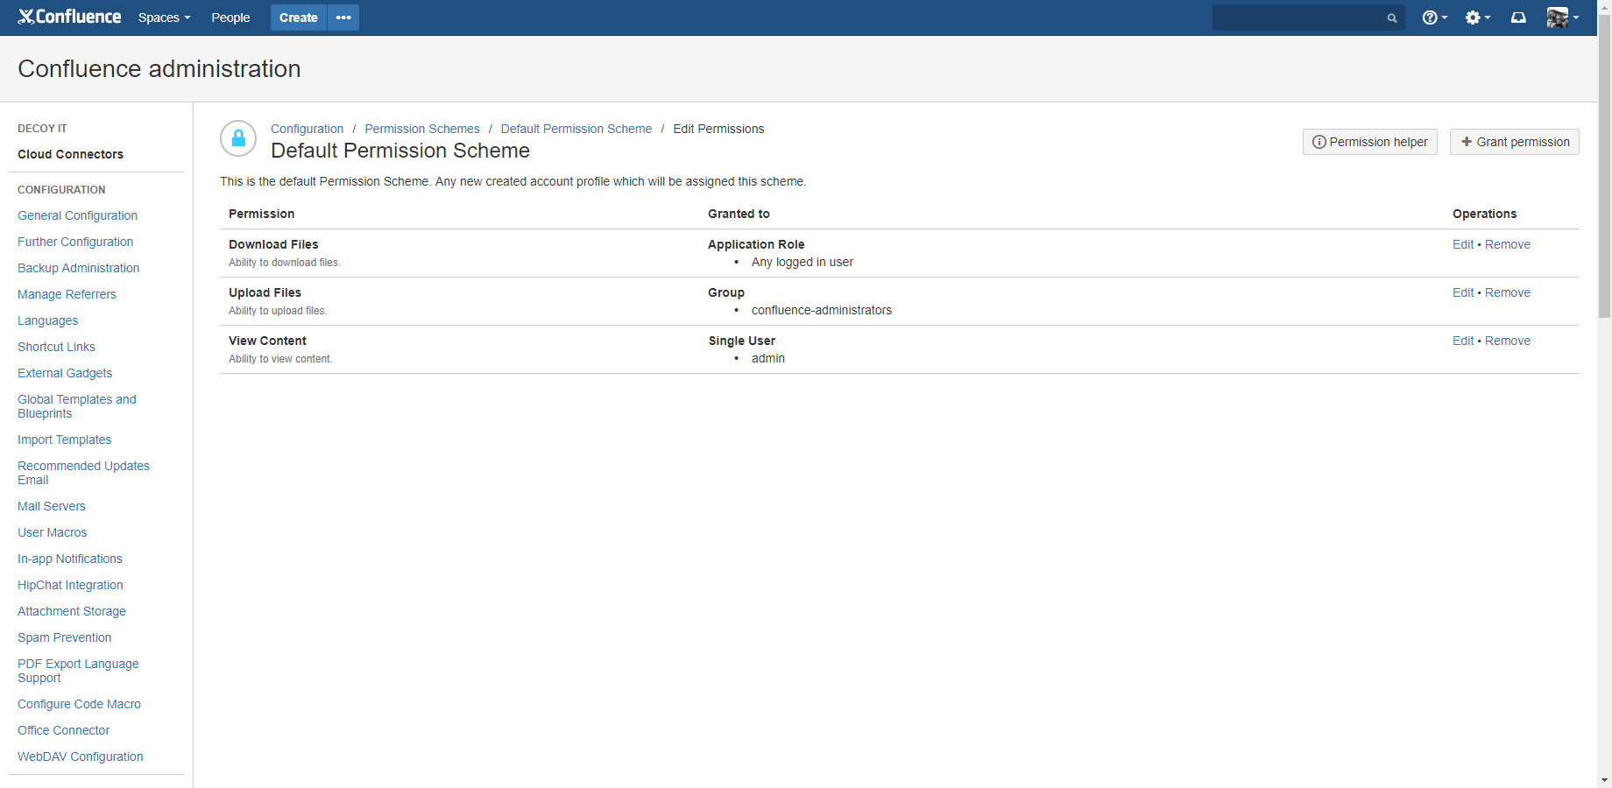Click the 'confluence-administrators' group text
Viewport: 1612px width, 788px height.
pos(821,310)
